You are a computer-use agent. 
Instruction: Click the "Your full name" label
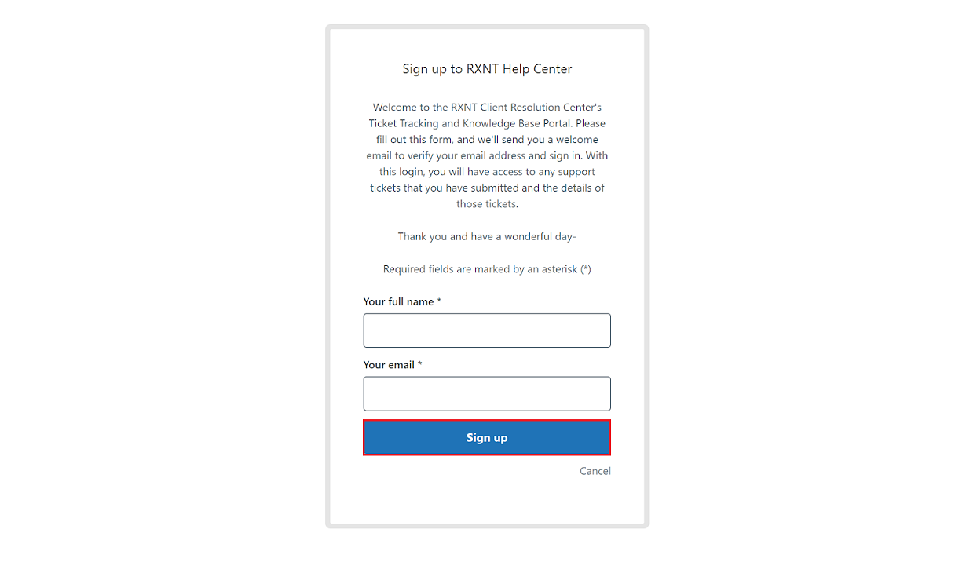[398, 301]
